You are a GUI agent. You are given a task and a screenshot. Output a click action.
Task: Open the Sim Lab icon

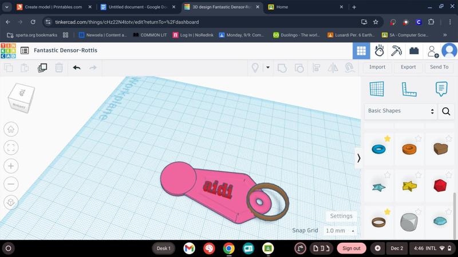pyautogui.click(x=379, y=51)
